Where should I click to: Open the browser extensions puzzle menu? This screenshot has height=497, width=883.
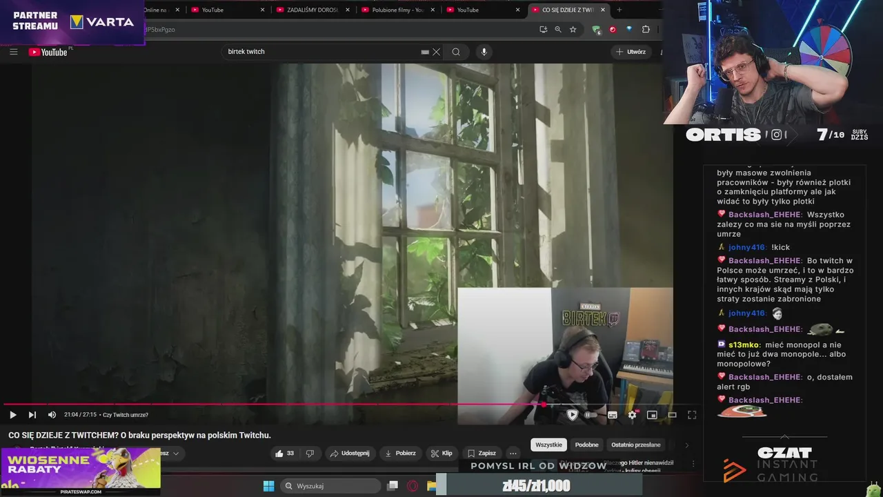(x=646, y=30)
